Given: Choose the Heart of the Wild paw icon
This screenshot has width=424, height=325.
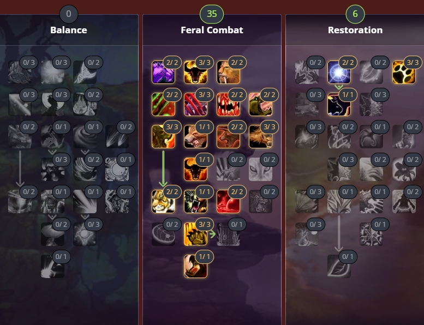Looking at the screenshot, I should tap(404, 72).
